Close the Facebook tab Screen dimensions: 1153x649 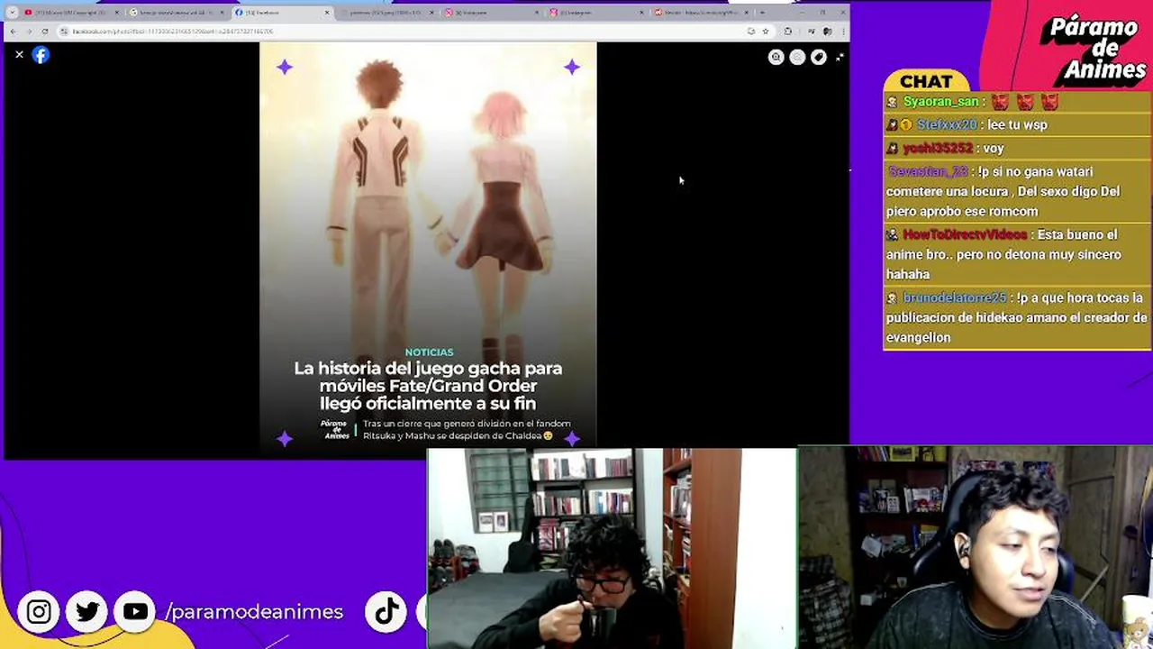coord(327,13)
